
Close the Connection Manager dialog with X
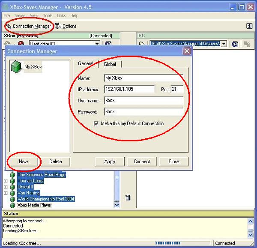(187, 51)
